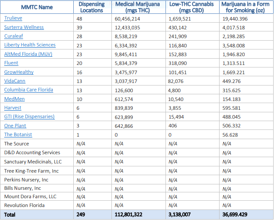Visit Columbia Care Florida link

(28, 90)
